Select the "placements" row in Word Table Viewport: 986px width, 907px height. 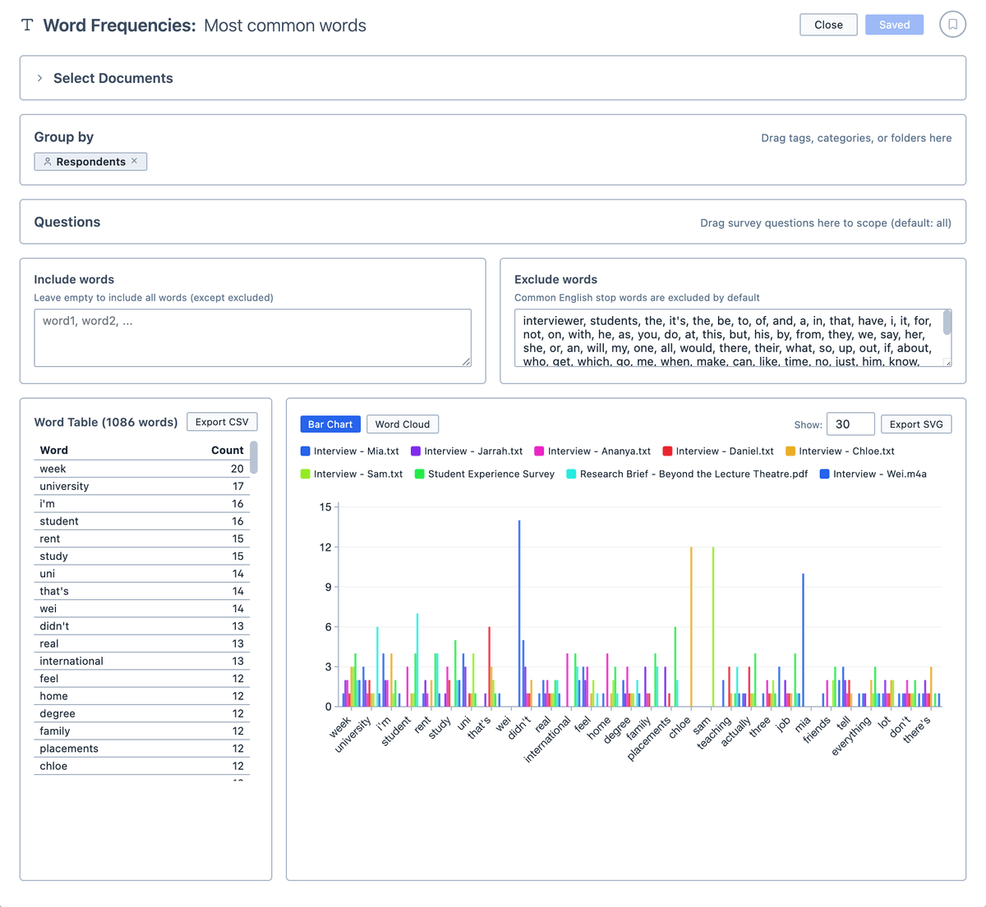click(x=141, y=749)
